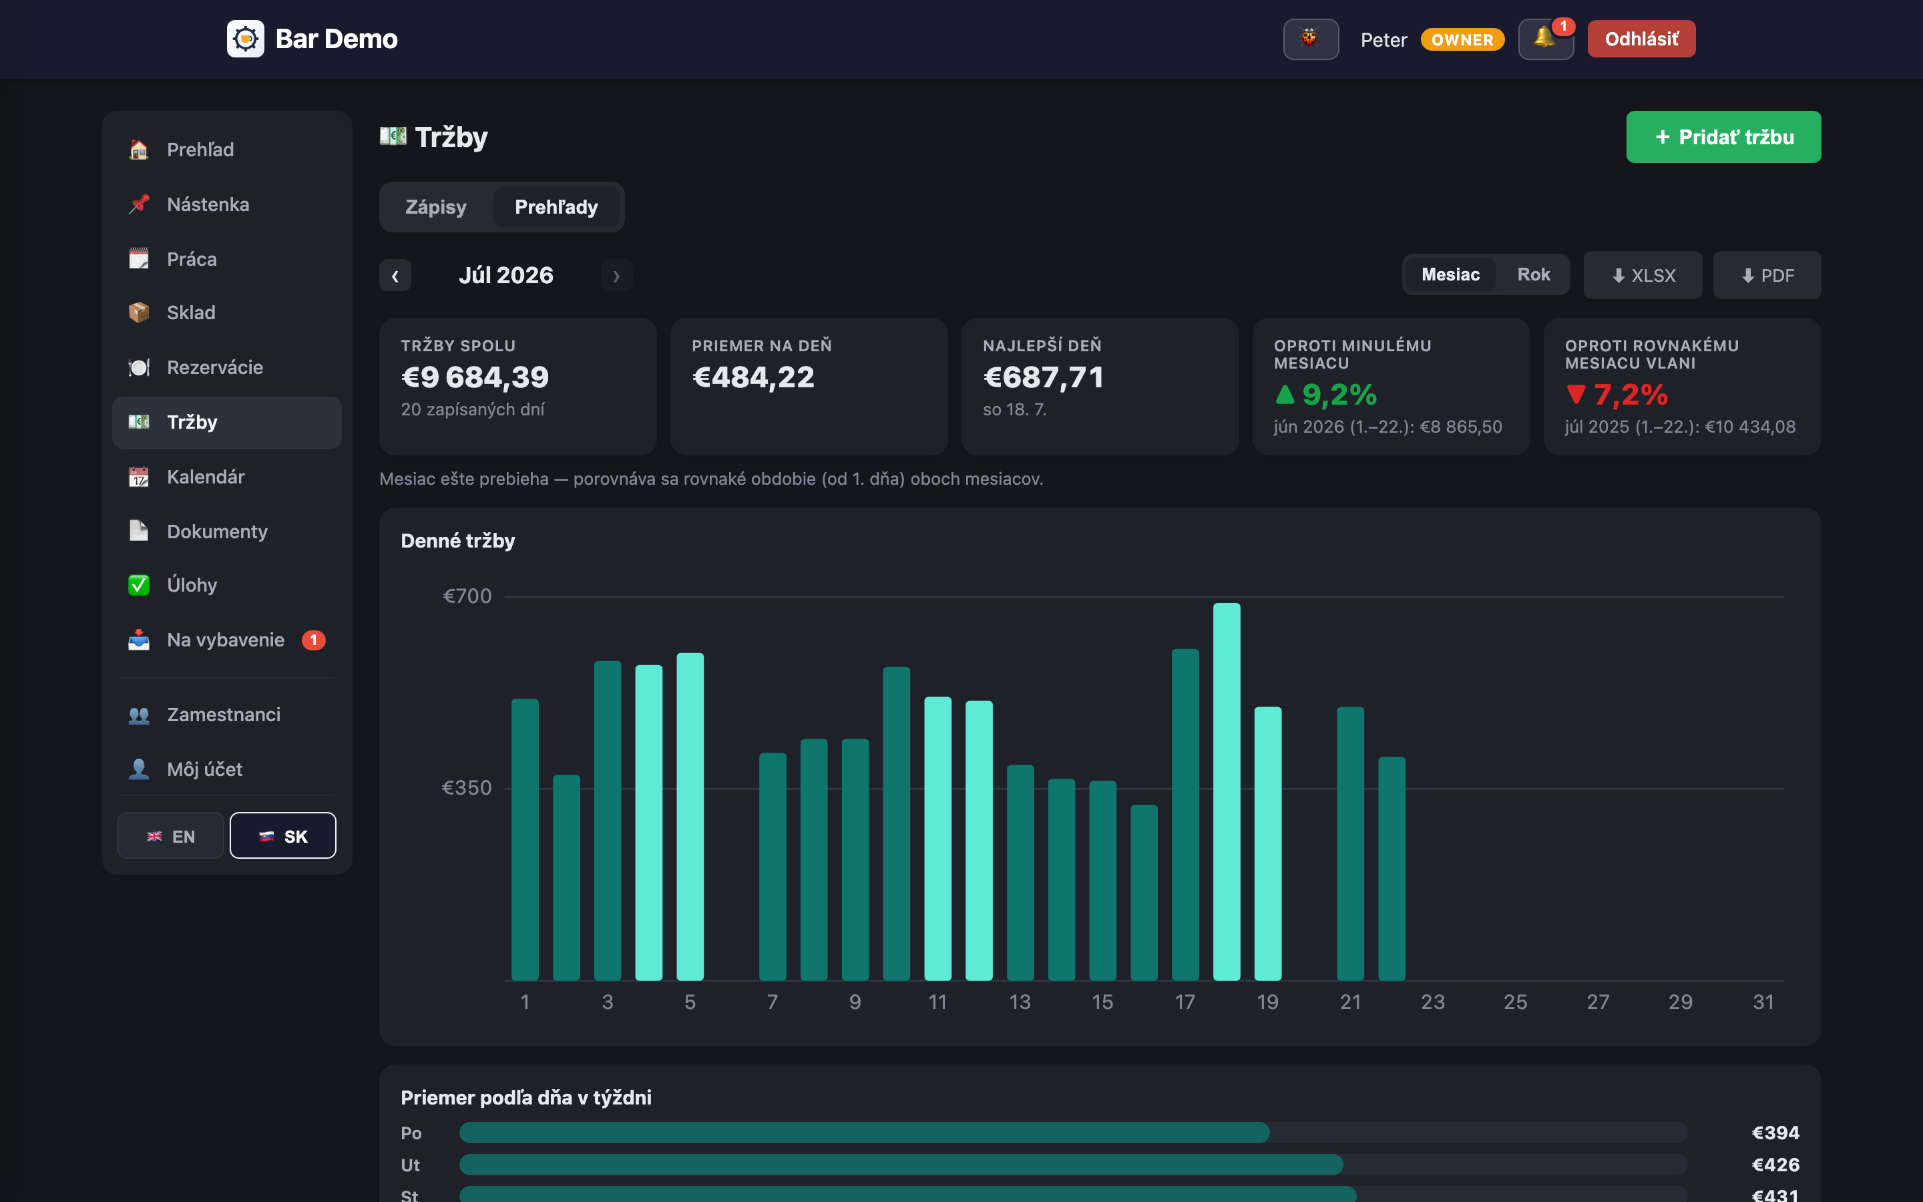The width and height of the screenshot is (1923, 1202).
Task: Click the ladybug bug-report icon
Action: (x=1310, y=39)
